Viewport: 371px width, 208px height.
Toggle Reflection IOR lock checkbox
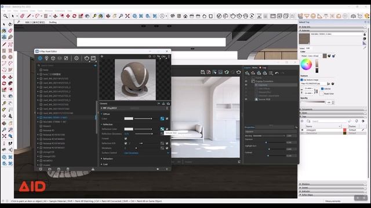click(x=126, y=143)
